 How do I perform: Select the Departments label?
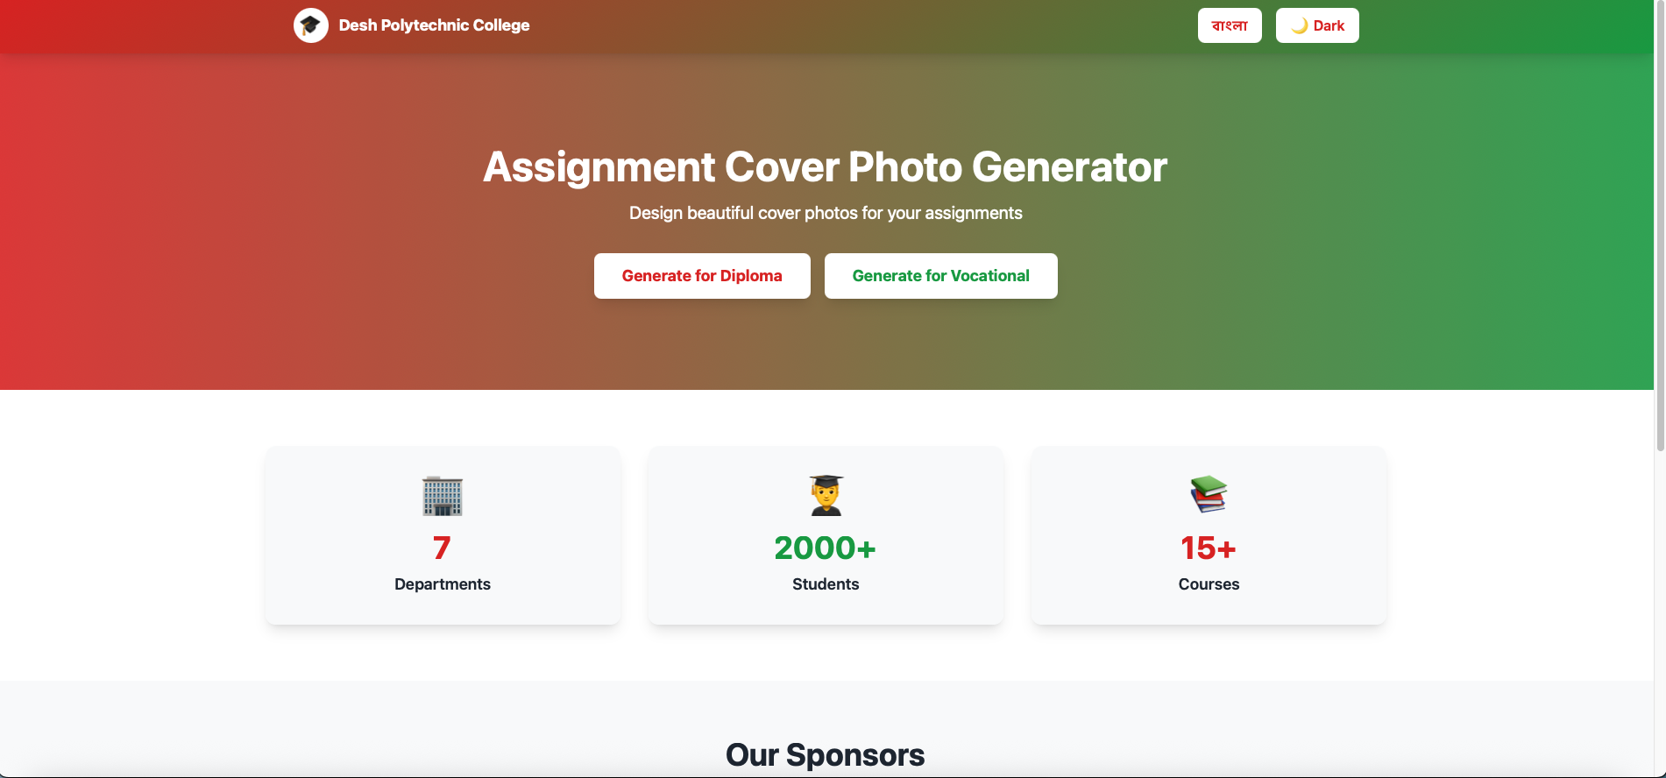pyautogui.click(x=443, y=584)
